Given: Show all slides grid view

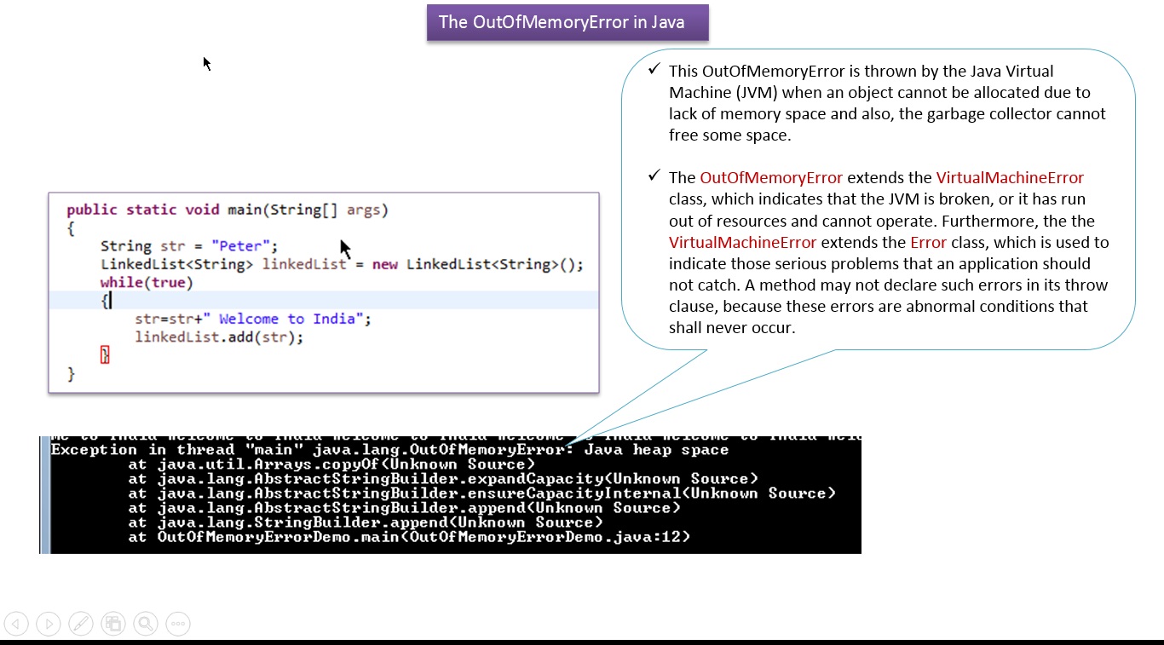Looking at the screenshot, I should (x=113, y=624).
